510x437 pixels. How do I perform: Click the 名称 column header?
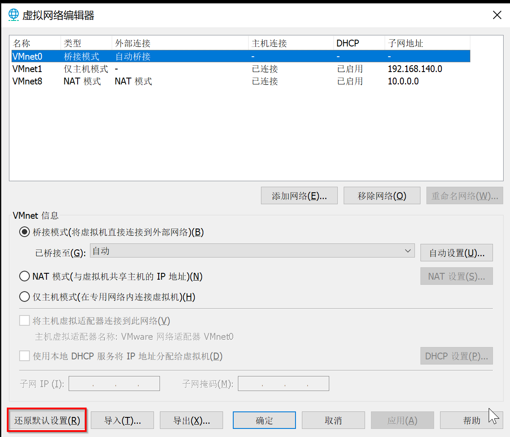(36, 43)
